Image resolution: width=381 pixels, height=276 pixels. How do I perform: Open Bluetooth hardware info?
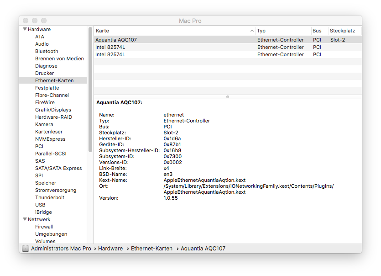(47, 51)
